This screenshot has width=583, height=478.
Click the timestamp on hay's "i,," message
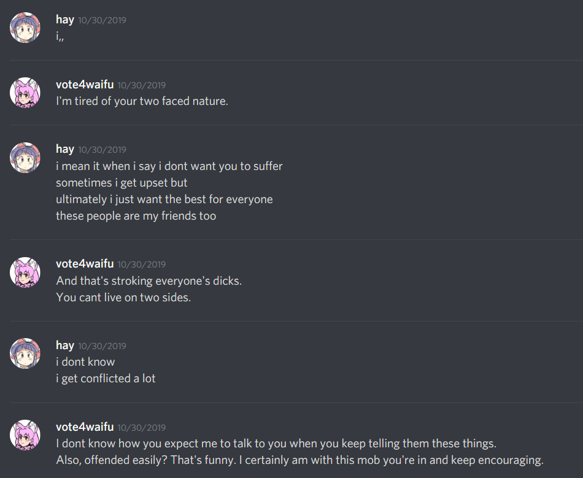(102, 20)
